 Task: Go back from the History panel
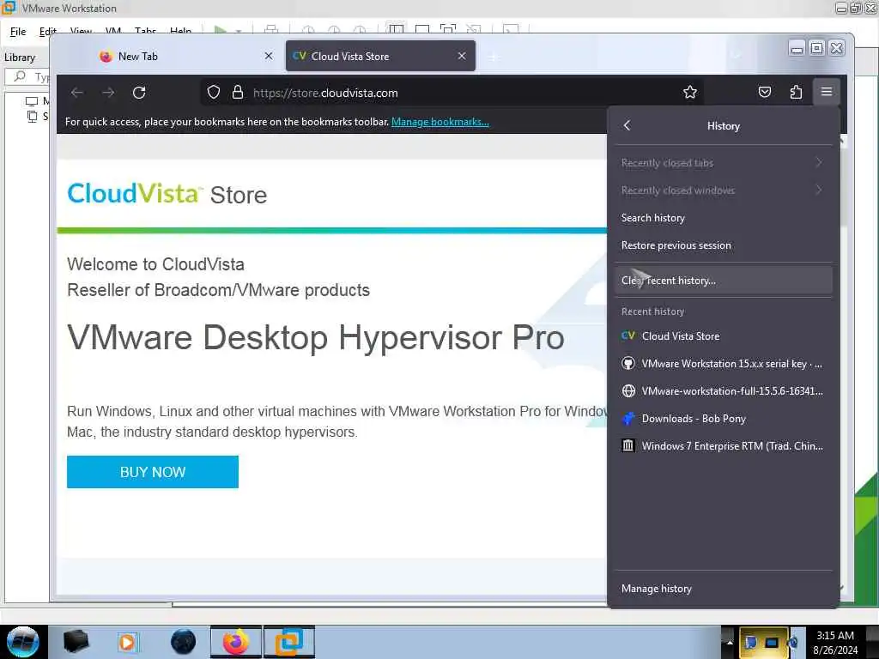[x=627, y=125]
